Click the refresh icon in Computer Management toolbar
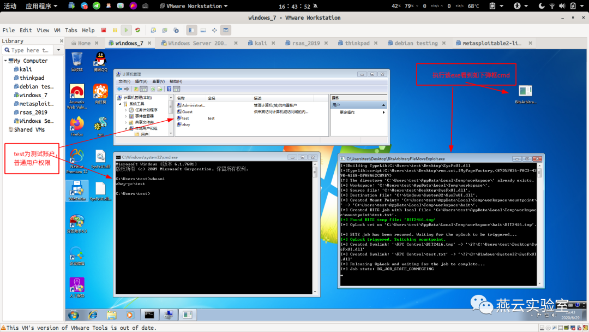The width and height of the screenshot is (589, 332). (153, 89)
